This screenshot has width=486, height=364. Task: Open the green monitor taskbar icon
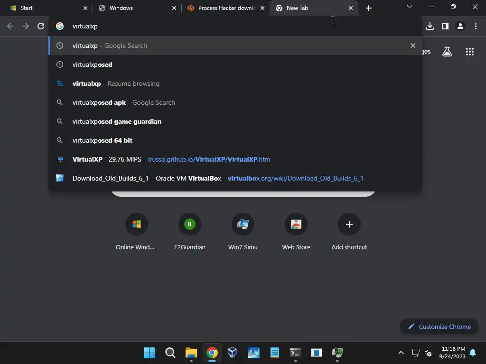click(x=337, y=353)
